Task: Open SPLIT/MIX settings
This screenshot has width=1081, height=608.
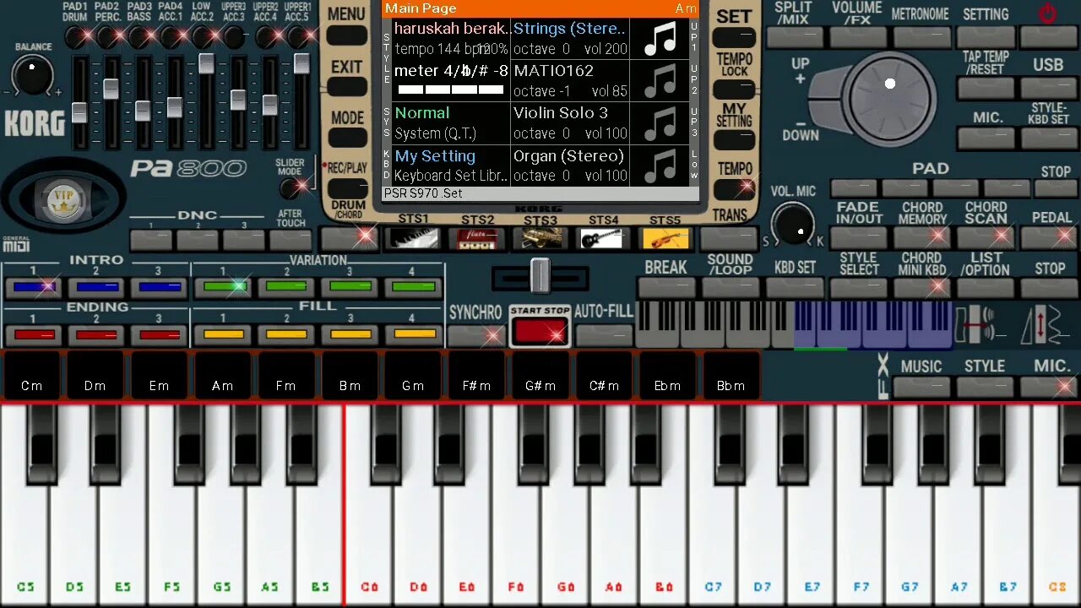Action: 795,36
